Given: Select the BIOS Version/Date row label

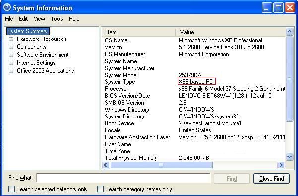Looking at the screenshot, I should tap(127, 96).
